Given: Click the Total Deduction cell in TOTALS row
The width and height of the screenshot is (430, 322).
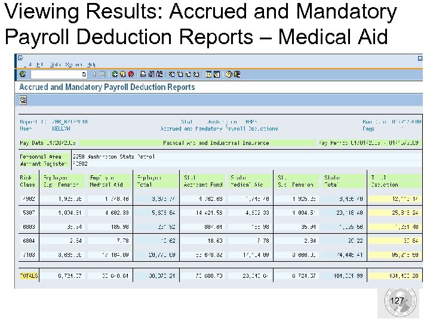Looking at the screenshot, I should (394, 275).
